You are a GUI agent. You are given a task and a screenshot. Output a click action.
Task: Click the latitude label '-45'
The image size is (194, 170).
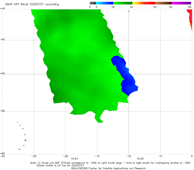tap(2, 39)
